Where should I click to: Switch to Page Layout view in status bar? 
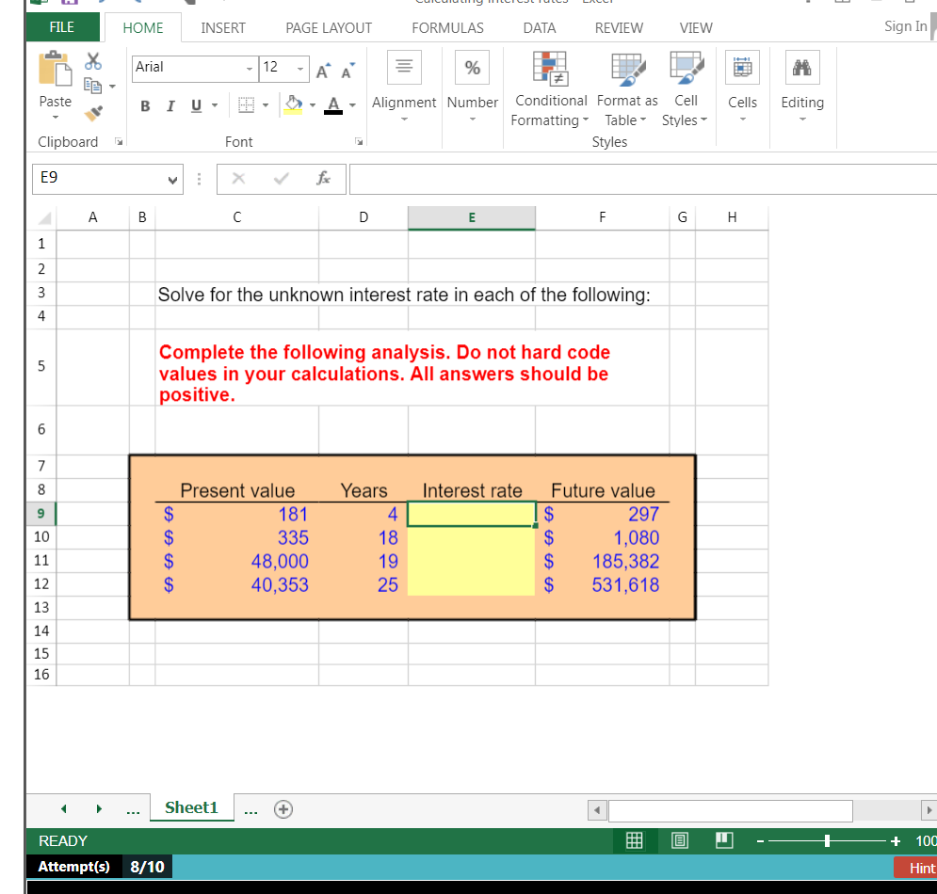679,840
